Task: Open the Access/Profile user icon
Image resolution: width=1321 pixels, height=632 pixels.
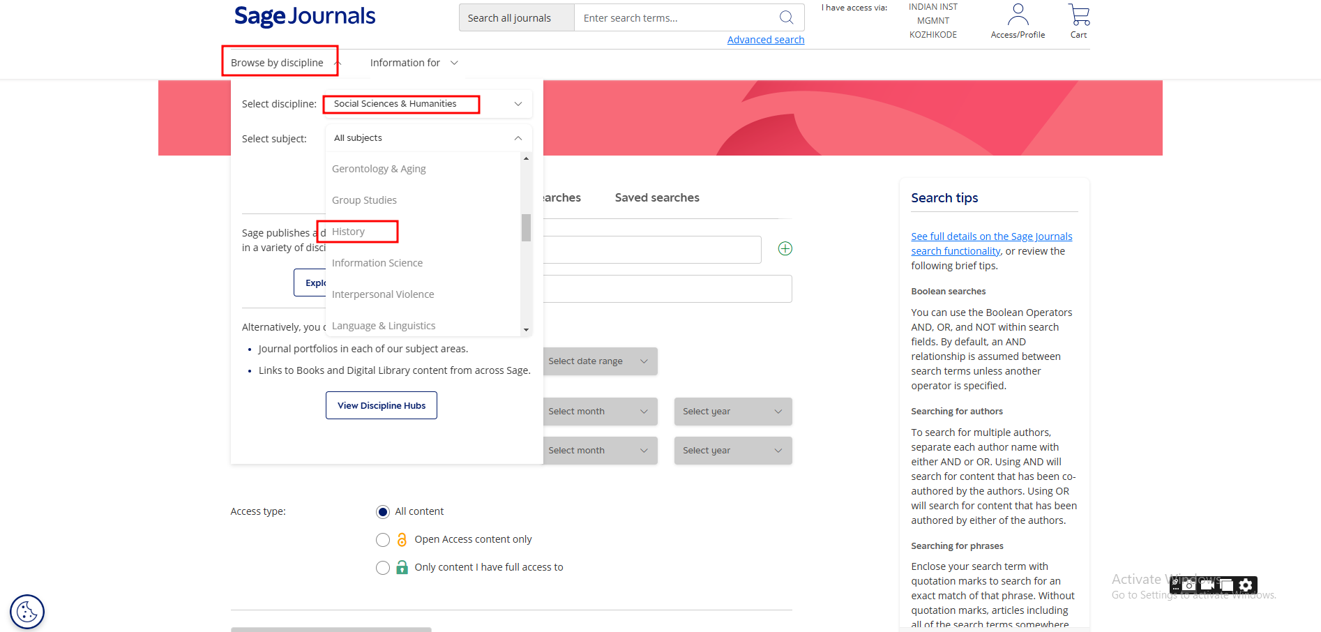Action: [1018, 15]
